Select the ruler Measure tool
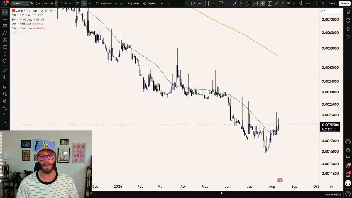This screenshot has width=352, height=198. (5, 70)
